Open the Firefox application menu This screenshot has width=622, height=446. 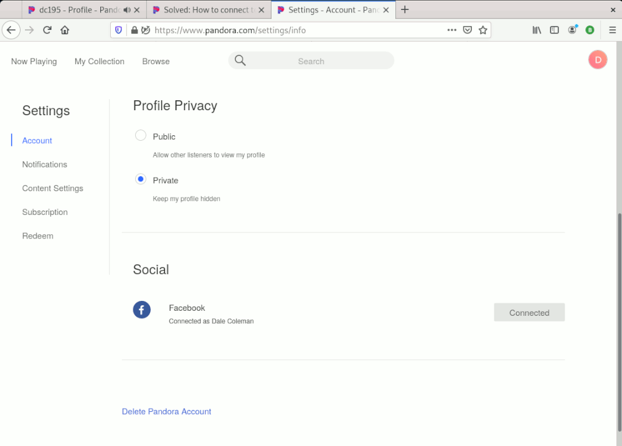pyautogui.click(x=612, y=29)
